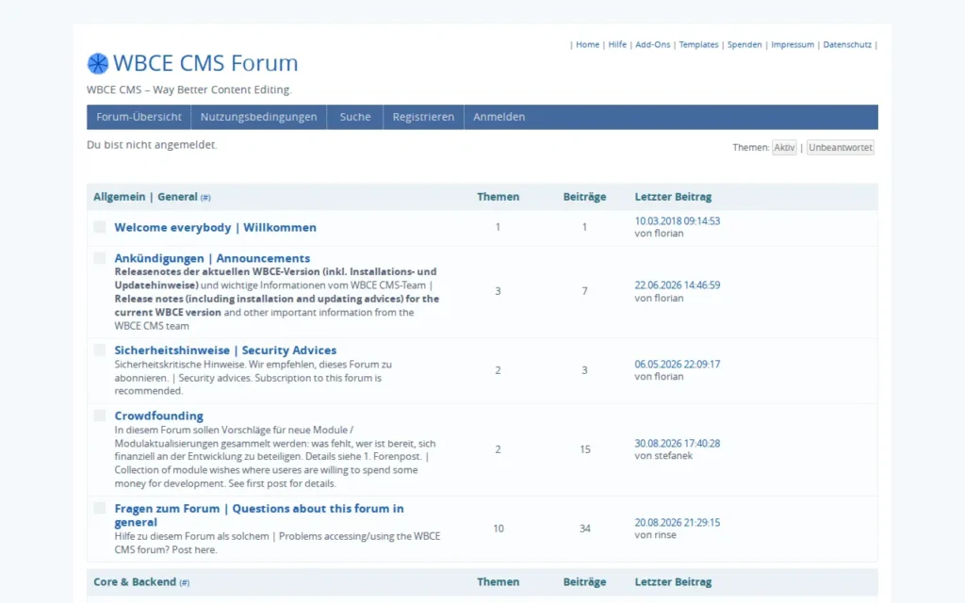Open last post dated 22.06.2026 14:46:59
965x603 pixels.
point(677,285)
